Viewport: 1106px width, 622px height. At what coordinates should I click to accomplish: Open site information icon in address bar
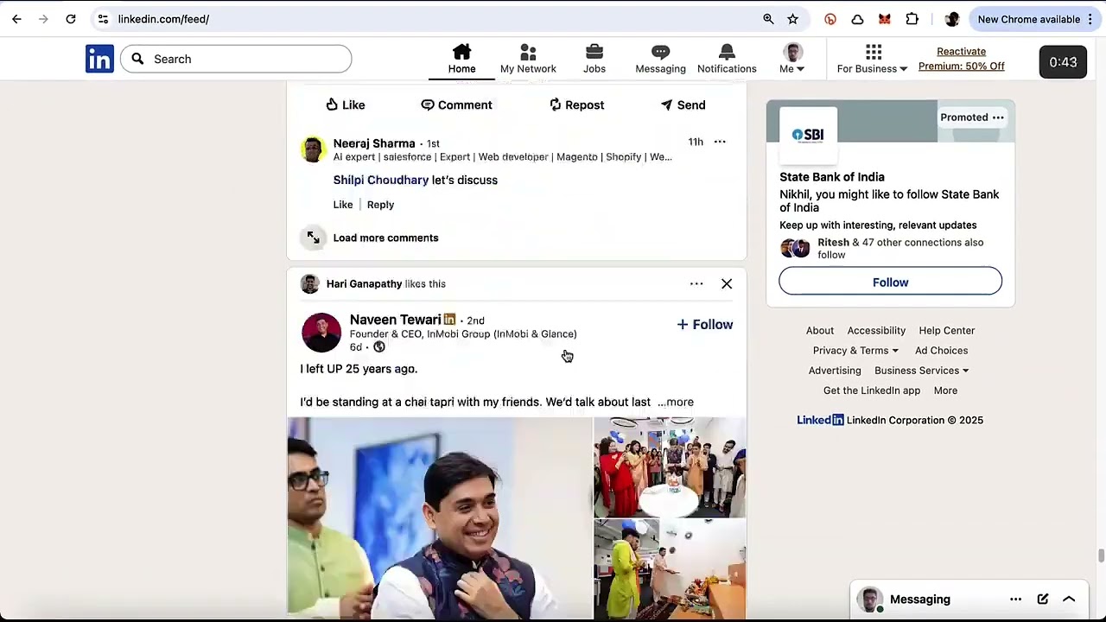103,19
